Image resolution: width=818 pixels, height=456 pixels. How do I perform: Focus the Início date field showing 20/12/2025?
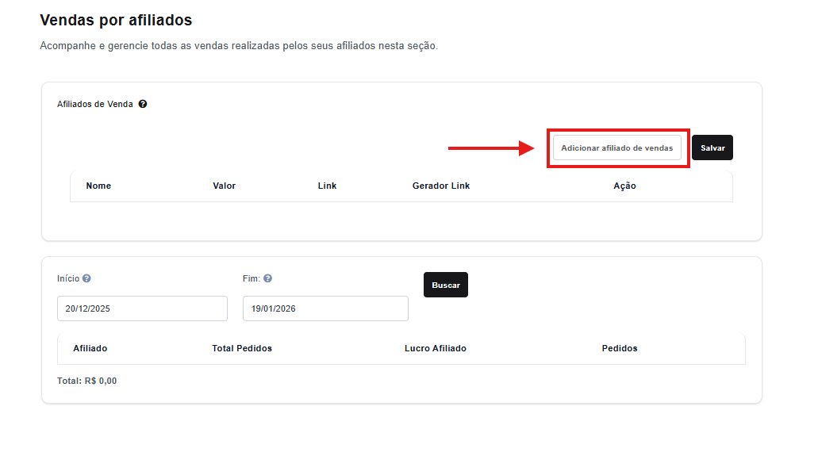142,308
